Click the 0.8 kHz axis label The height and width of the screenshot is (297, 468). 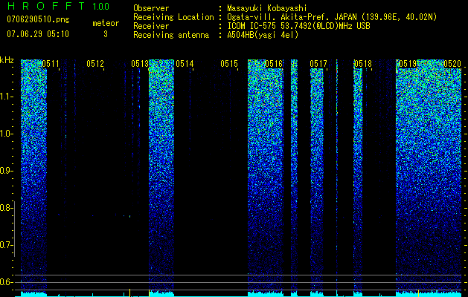pos(6,208)
